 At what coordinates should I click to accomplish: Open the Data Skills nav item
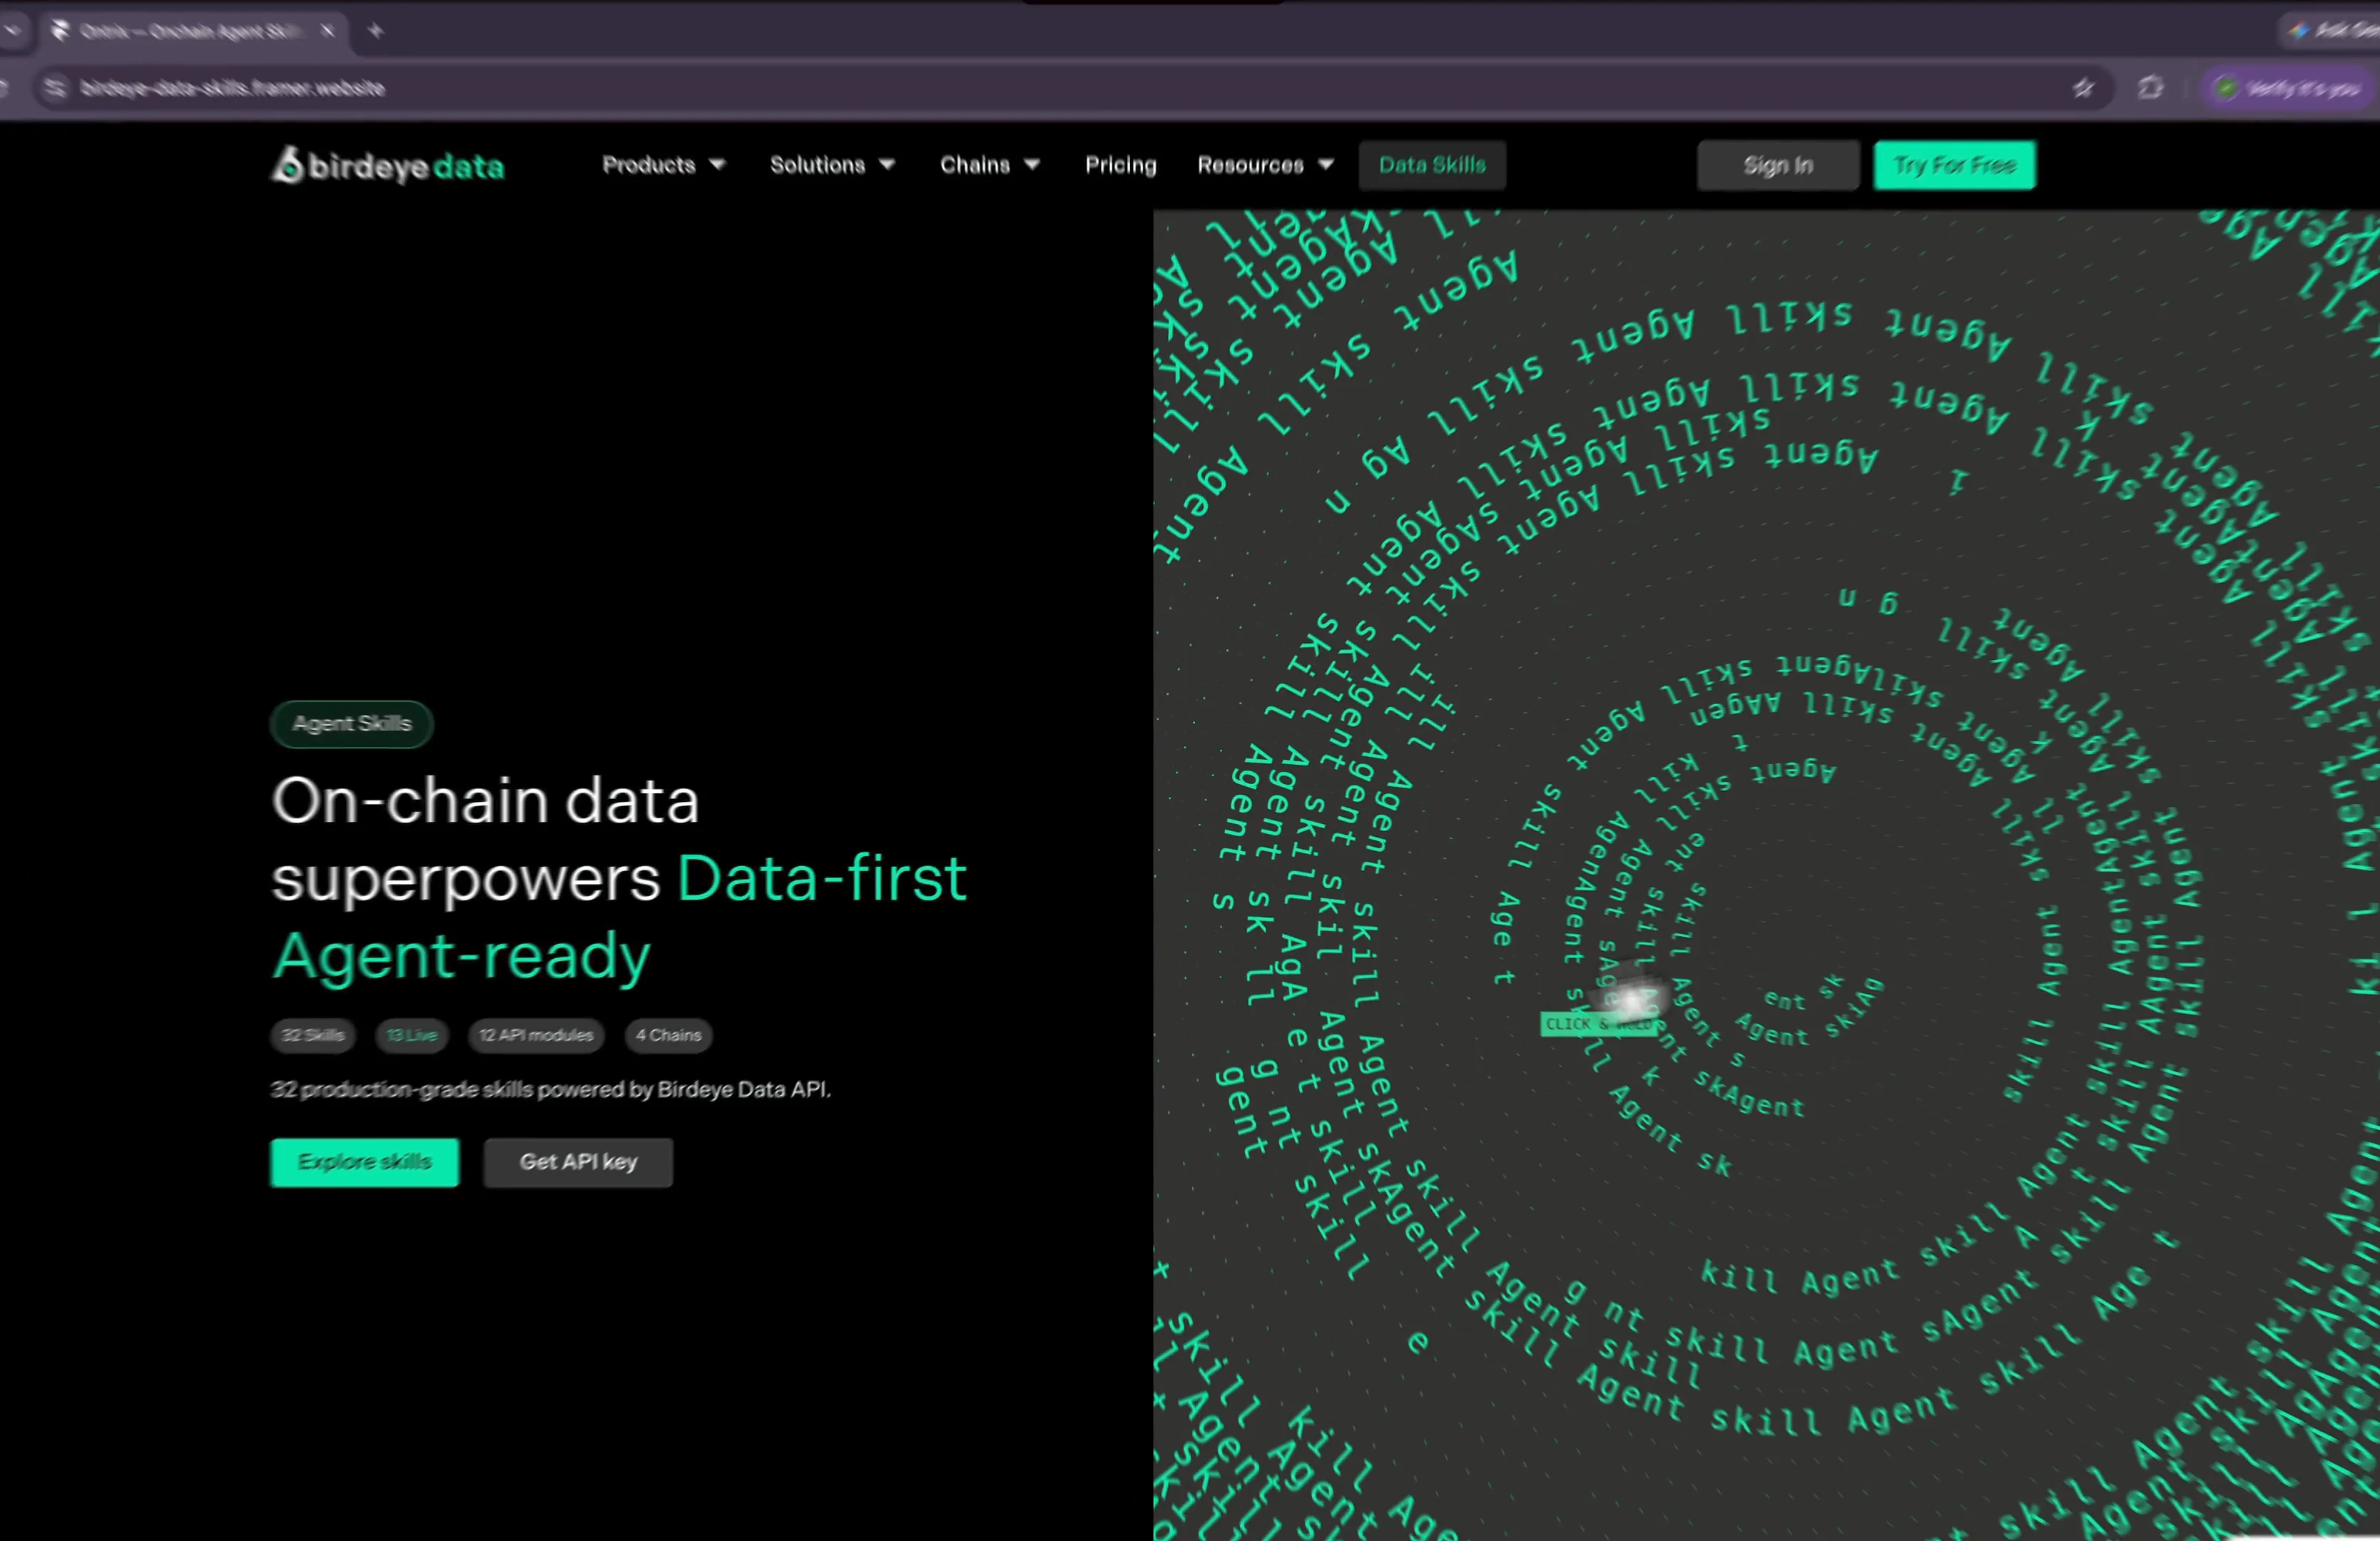1432,165
